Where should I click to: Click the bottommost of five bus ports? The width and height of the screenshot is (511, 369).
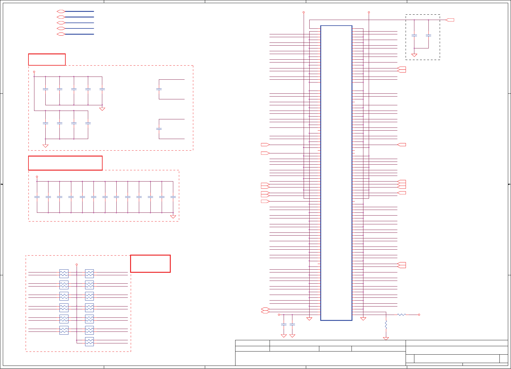click(61, 34)
